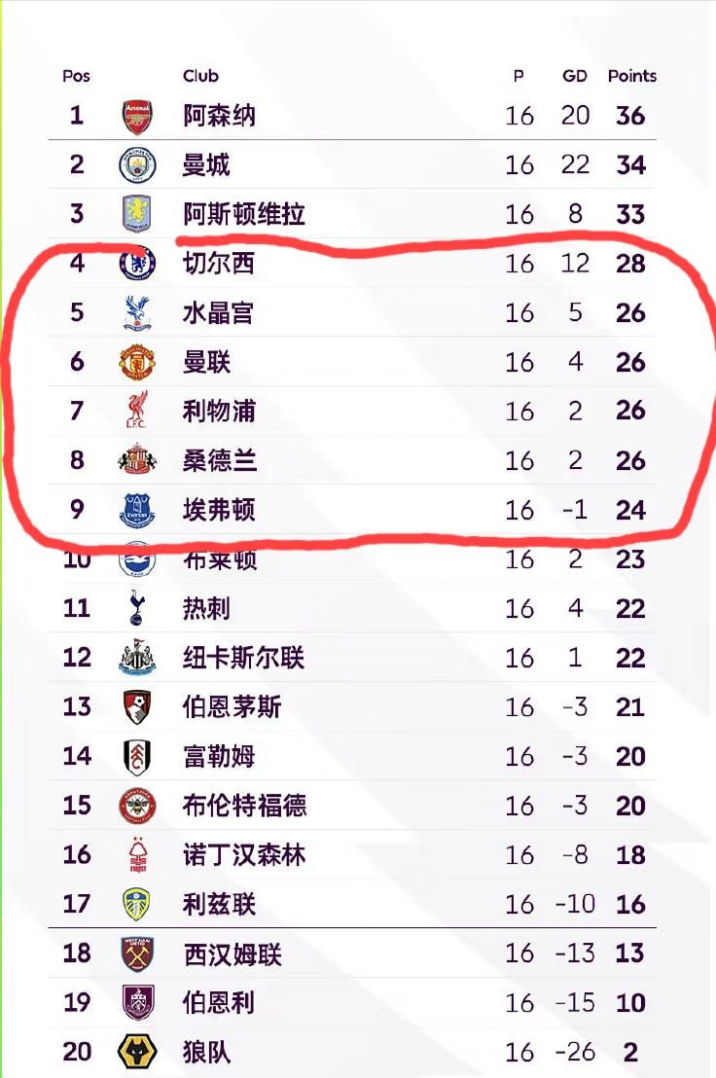The image size is (716, 1078).
Task: Click the Wolves wolf-head crest
Action: (137, 1051)
